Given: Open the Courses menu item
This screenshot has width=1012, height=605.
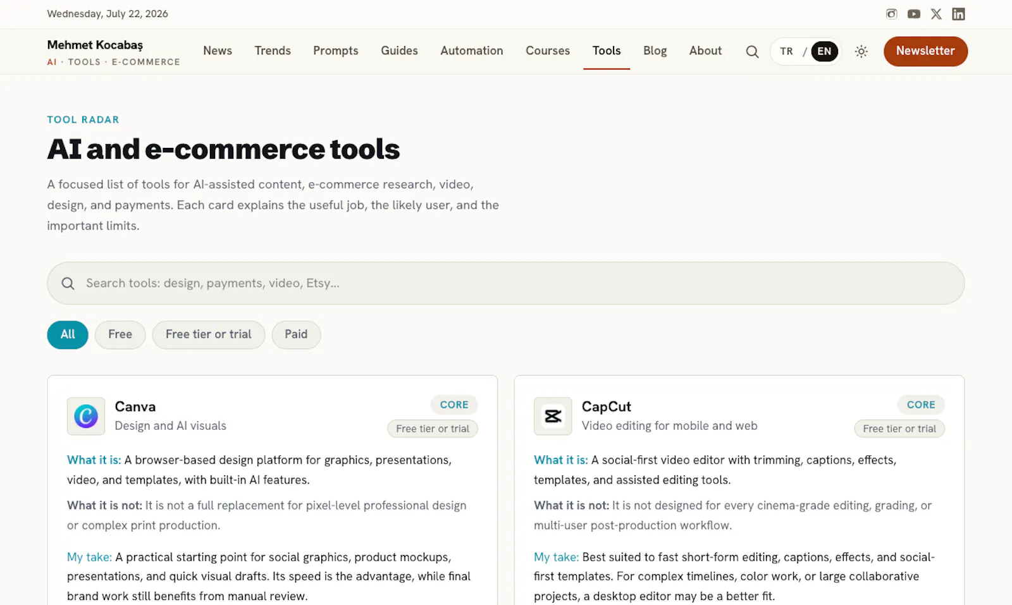Looking at the screenshot, I should pos(548,51).
